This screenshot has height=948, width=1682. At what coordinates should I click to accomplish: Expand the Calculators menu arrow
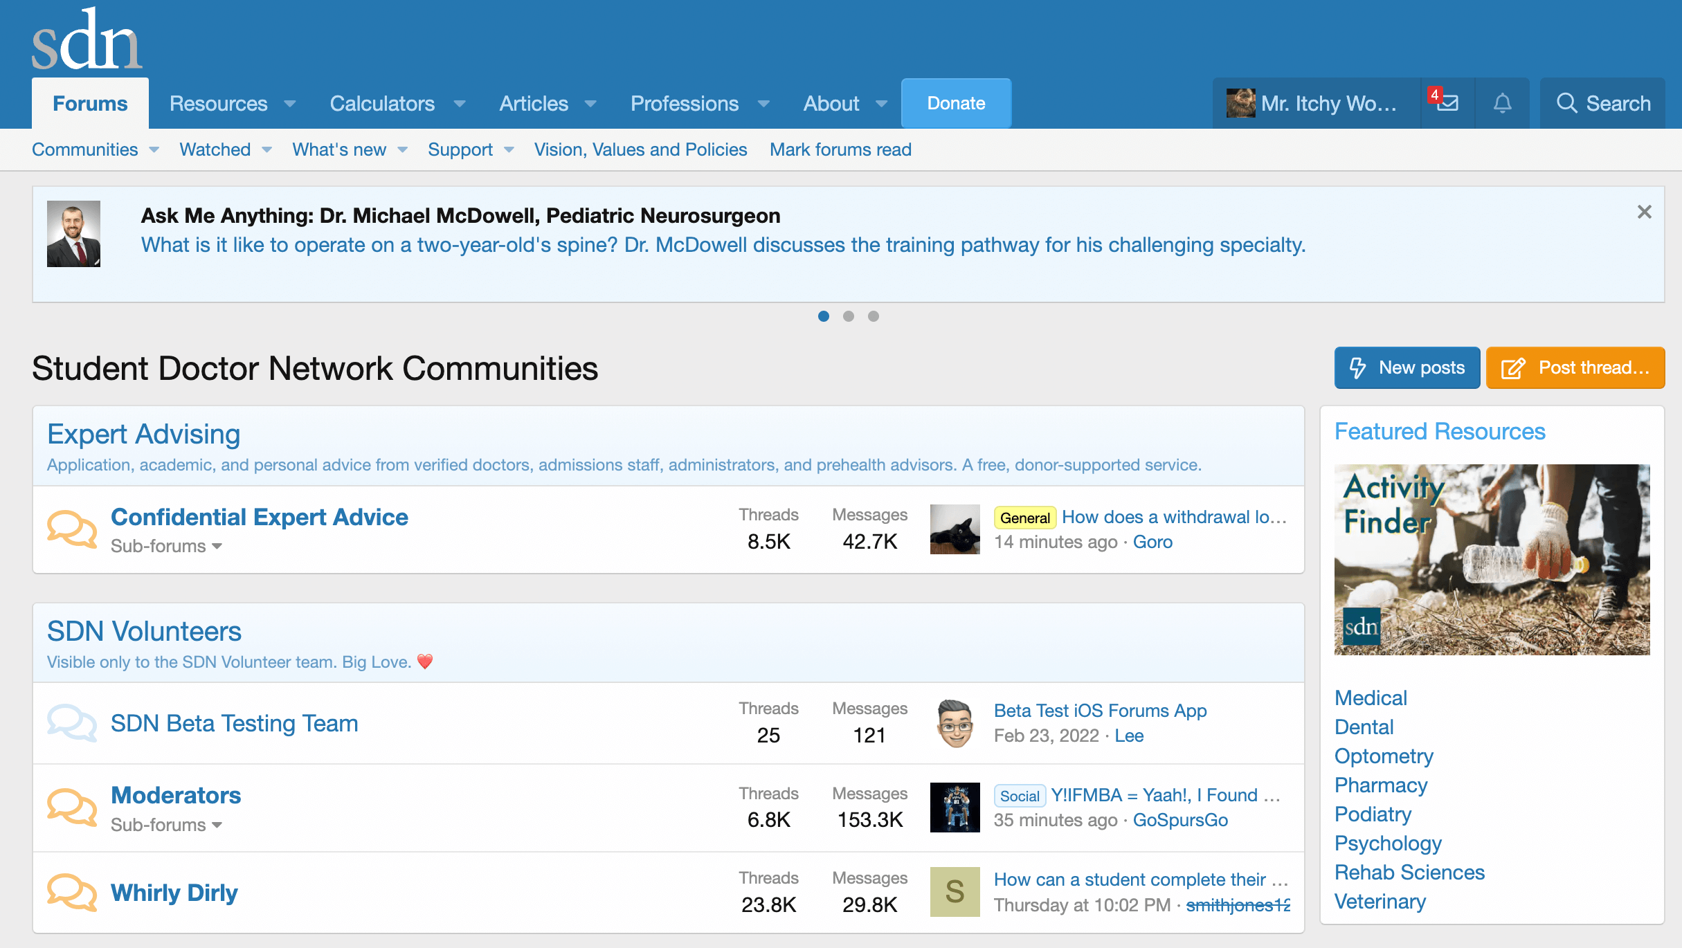[x=460, y=104]
